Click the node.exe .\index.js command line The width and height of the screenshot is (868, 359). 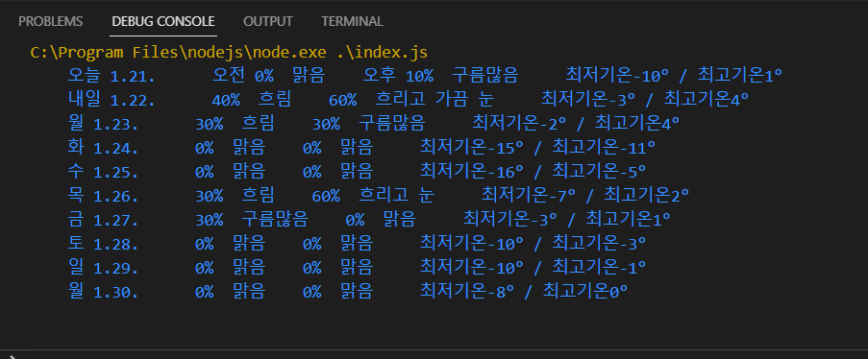click(x=229, y=53)
